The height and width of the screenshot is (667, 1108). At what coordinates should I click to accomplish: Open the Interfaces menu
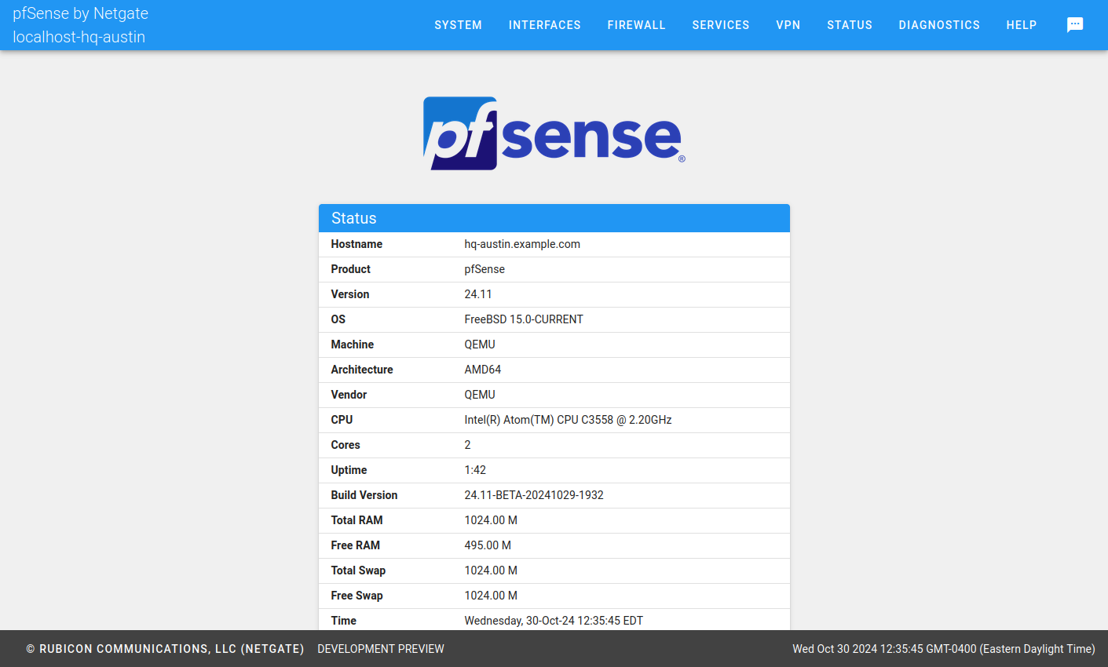pos(544,25)
